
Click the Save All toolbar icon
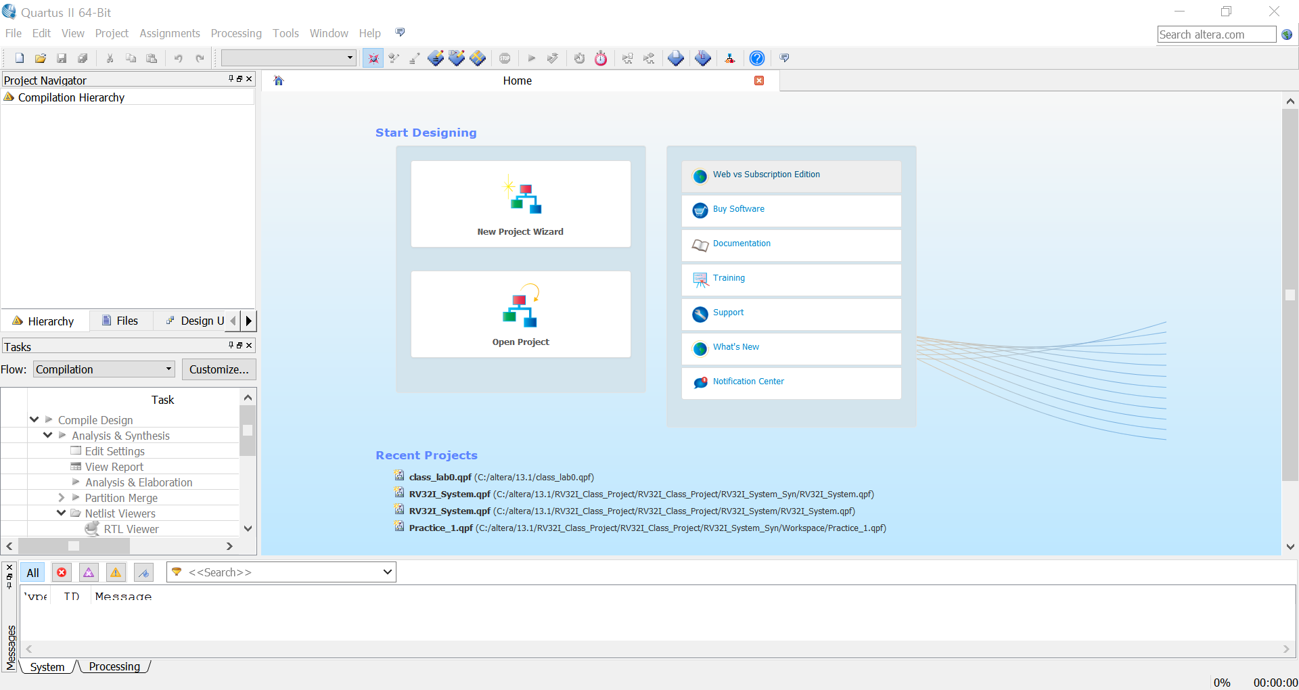(x=83, y=58)
